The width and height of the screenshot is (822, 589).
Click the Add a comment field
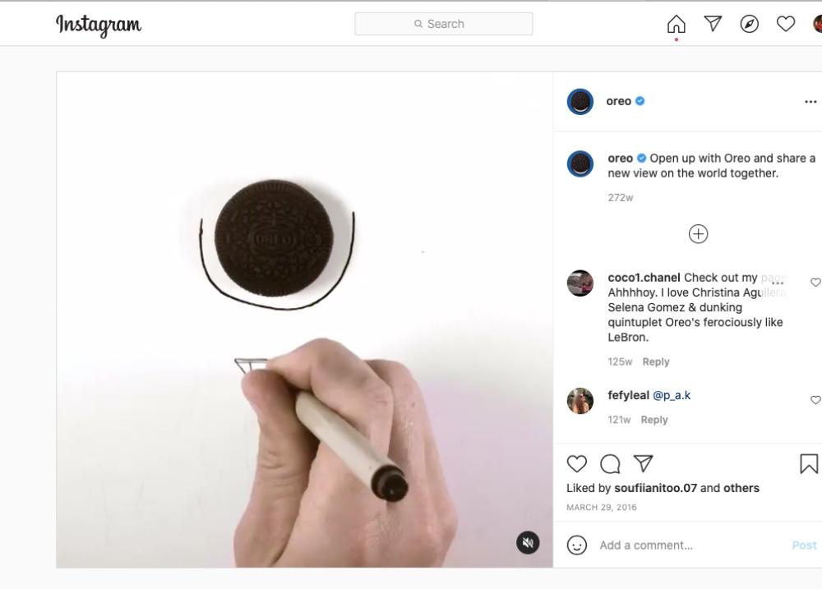pos(692,545)
